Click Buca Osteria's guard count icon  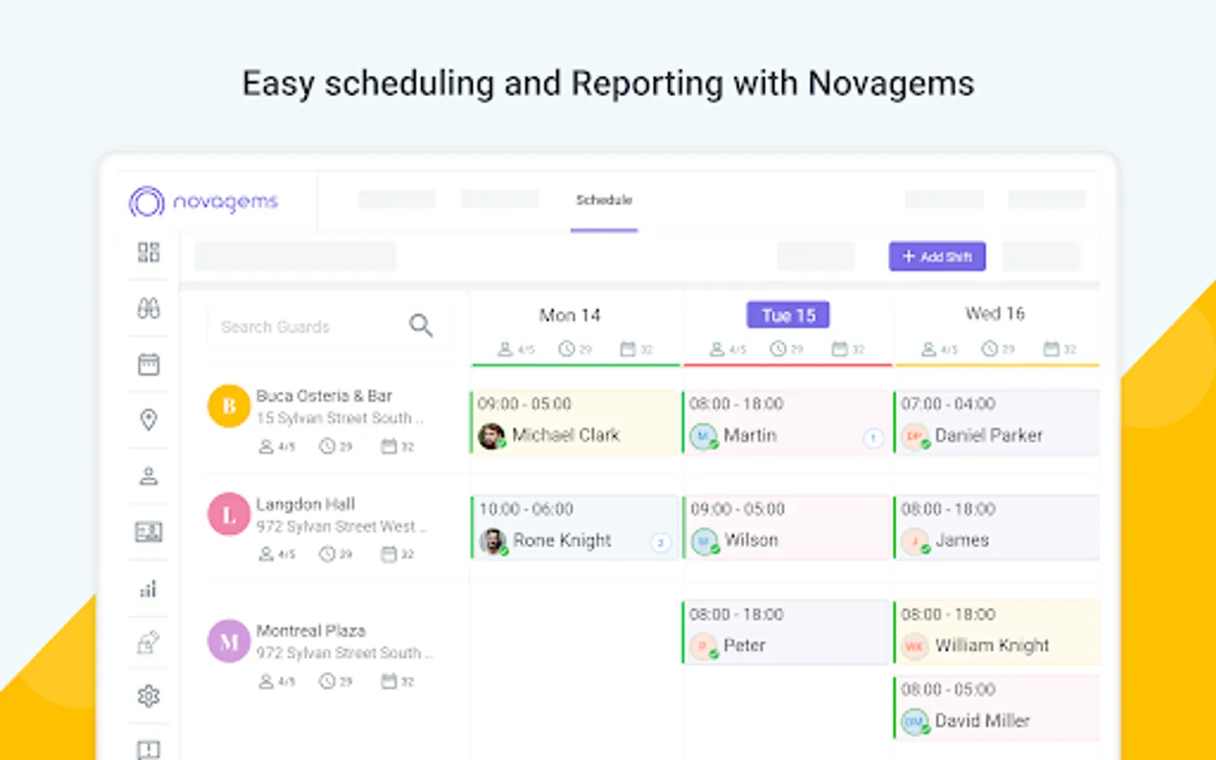266,446
